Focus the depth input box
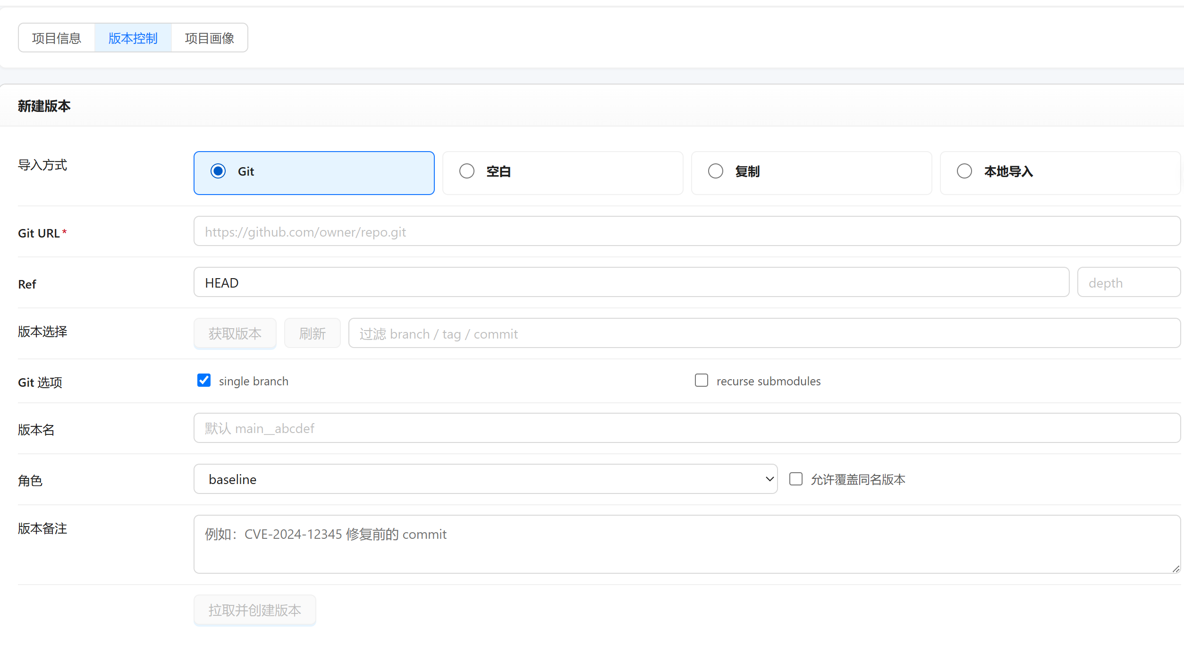1184x646 pixels. pos(1129,282)
